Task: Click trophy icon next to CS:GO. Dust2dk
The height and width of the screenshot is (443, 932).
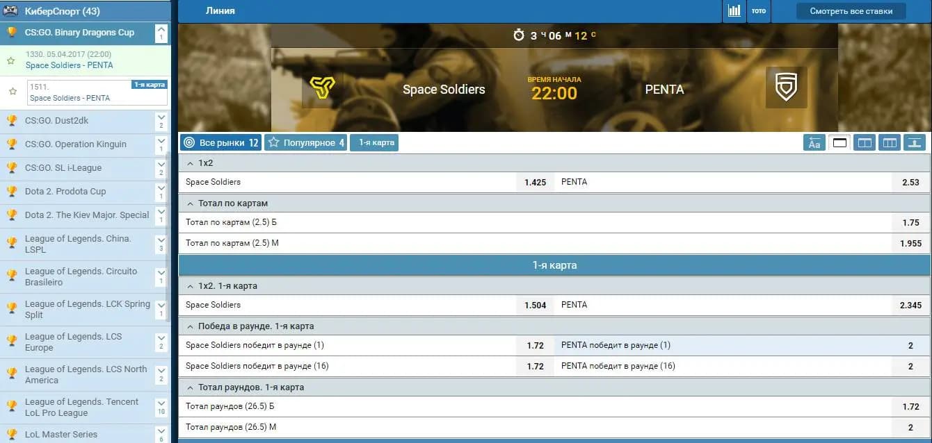Action: 12,121
